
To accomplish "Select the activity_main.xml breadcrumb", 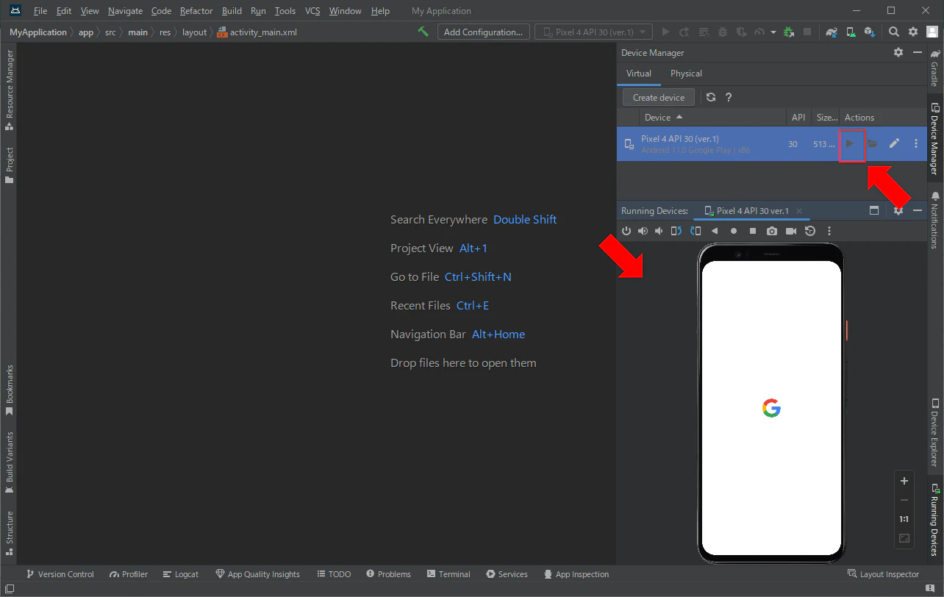I will (x=257, y=32).
